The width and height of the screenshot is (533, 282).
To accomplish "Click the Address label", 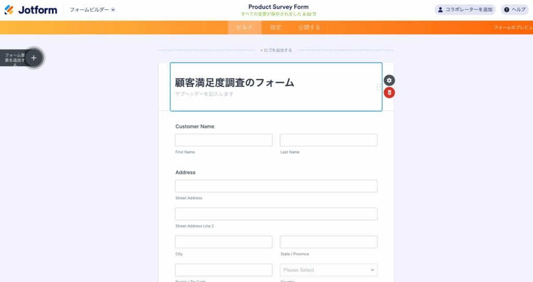I will click(185, 173).
